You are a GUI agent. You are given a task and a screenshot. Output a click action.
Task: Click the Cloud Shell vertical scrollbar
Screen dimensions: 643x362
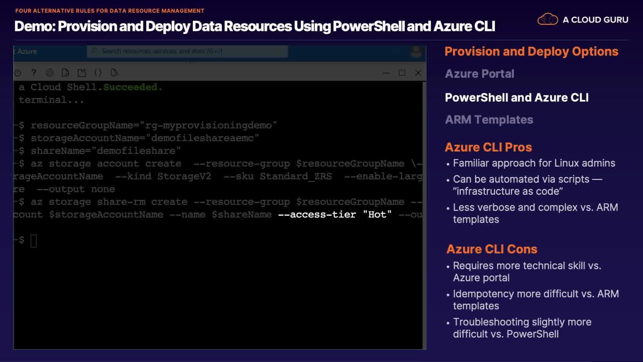424,215
